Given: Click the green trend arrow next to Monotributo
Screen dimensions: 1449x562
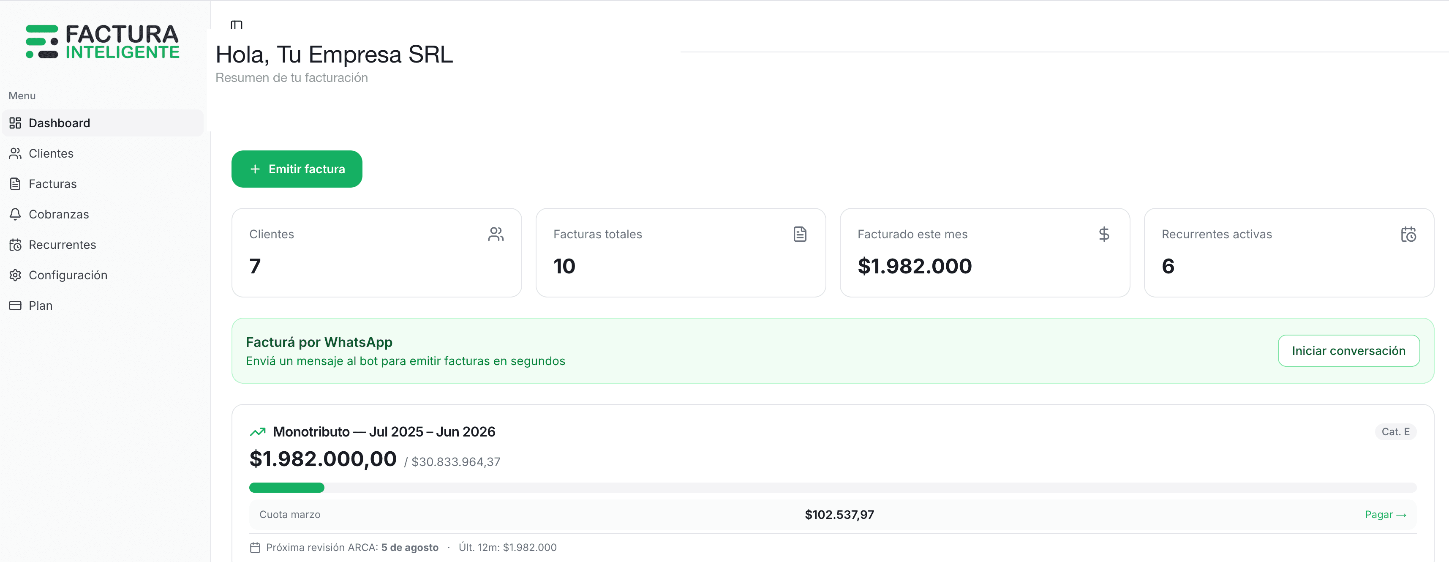Looking at the screenshot, I should [x=258, y=431].
